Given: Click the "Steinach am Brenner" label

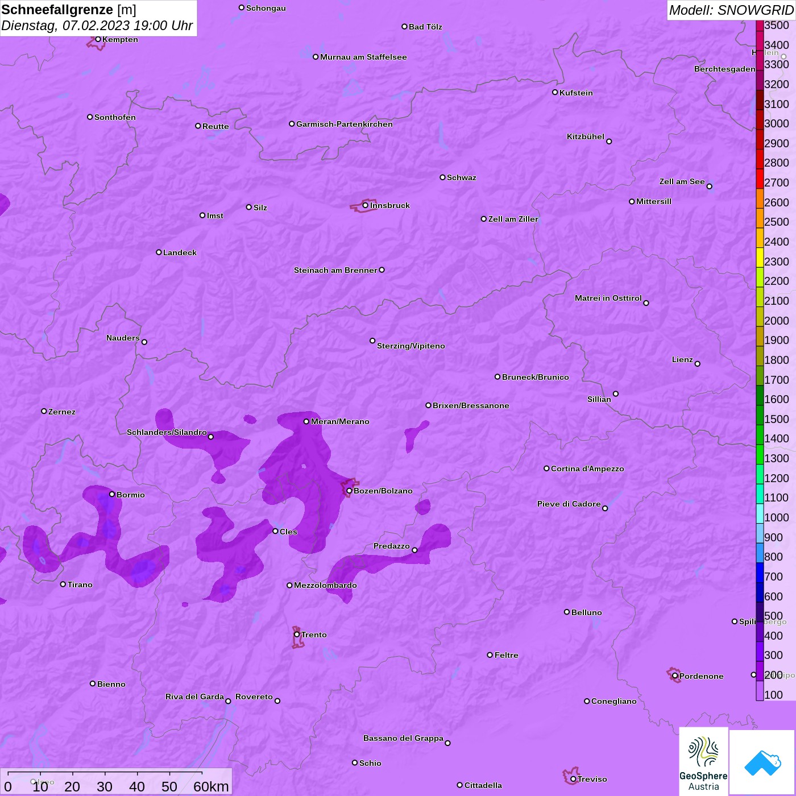Looking at the screenshot, I should pos(335,270).
